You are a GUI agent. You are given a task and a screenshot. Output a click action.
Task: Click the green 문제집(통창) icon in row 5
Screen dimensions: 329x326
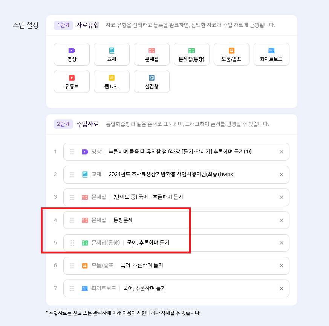coord(85,243)
